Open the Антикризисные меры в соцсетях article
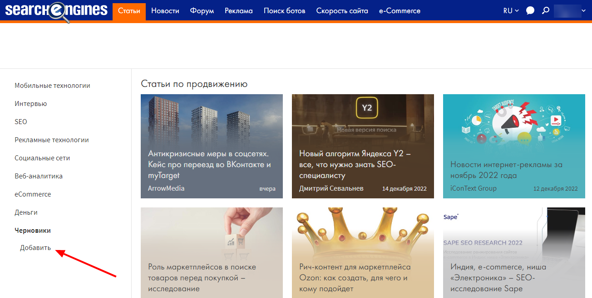The height and width of the screenshot is (298, 592). click(212, 146)
